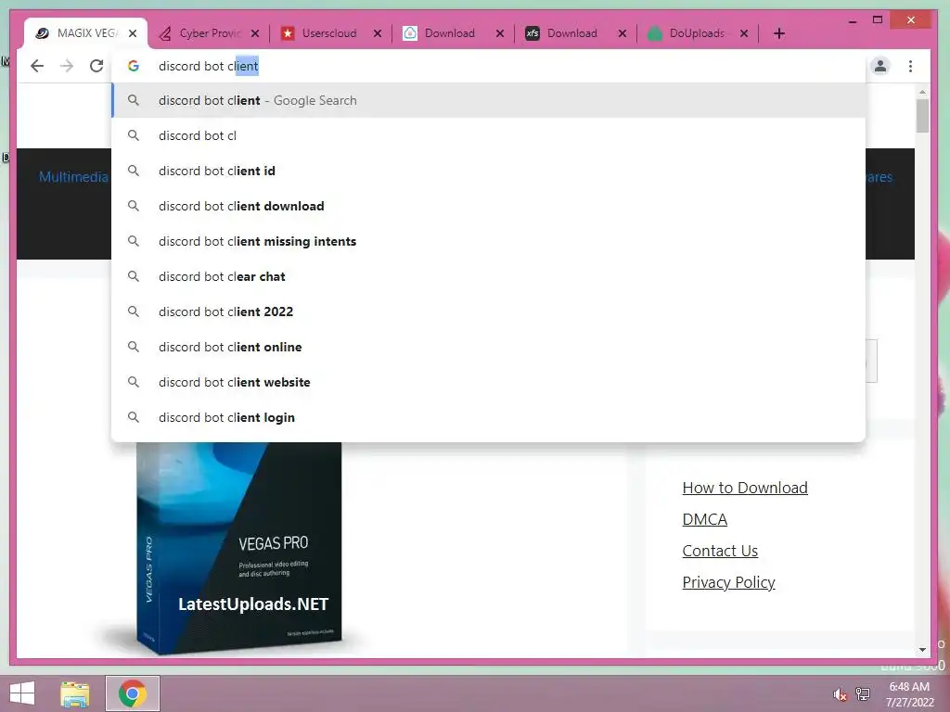Open the taskbar clock showing 6:48 AM
Image resolution: width=950 pixels, height=712 pixels.
(909, 694)
